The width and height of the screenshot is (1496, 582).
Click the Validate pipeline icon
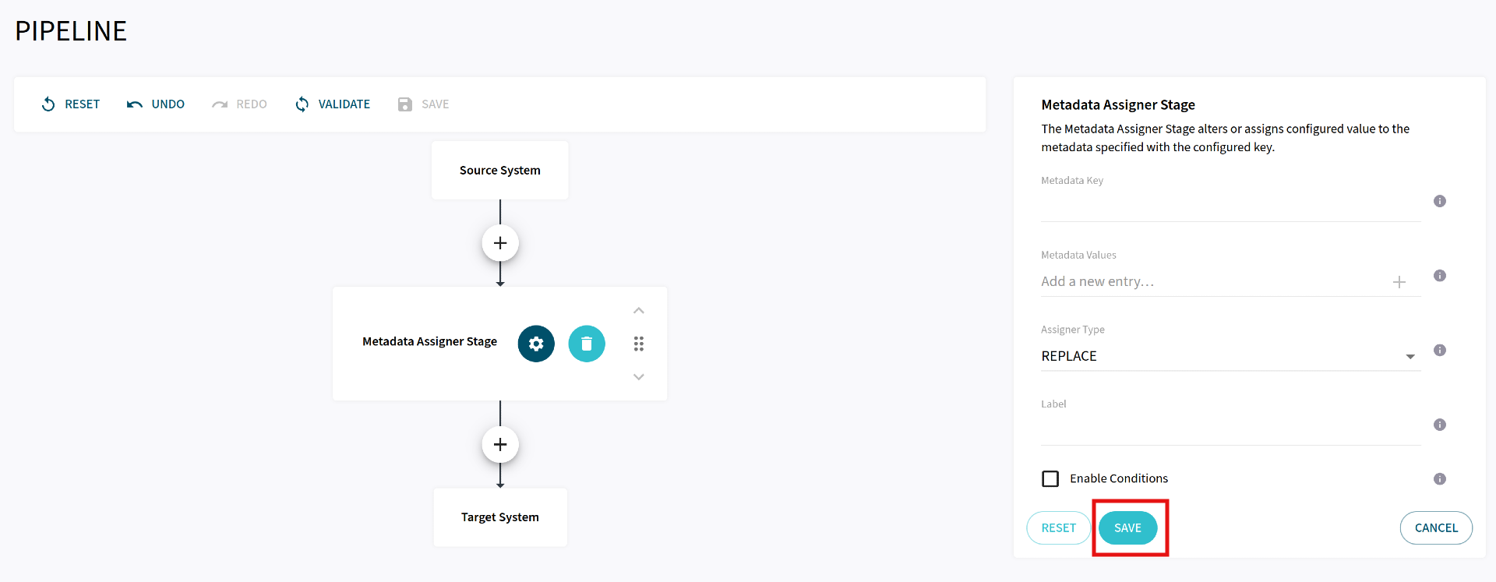(x=302, y=104)
